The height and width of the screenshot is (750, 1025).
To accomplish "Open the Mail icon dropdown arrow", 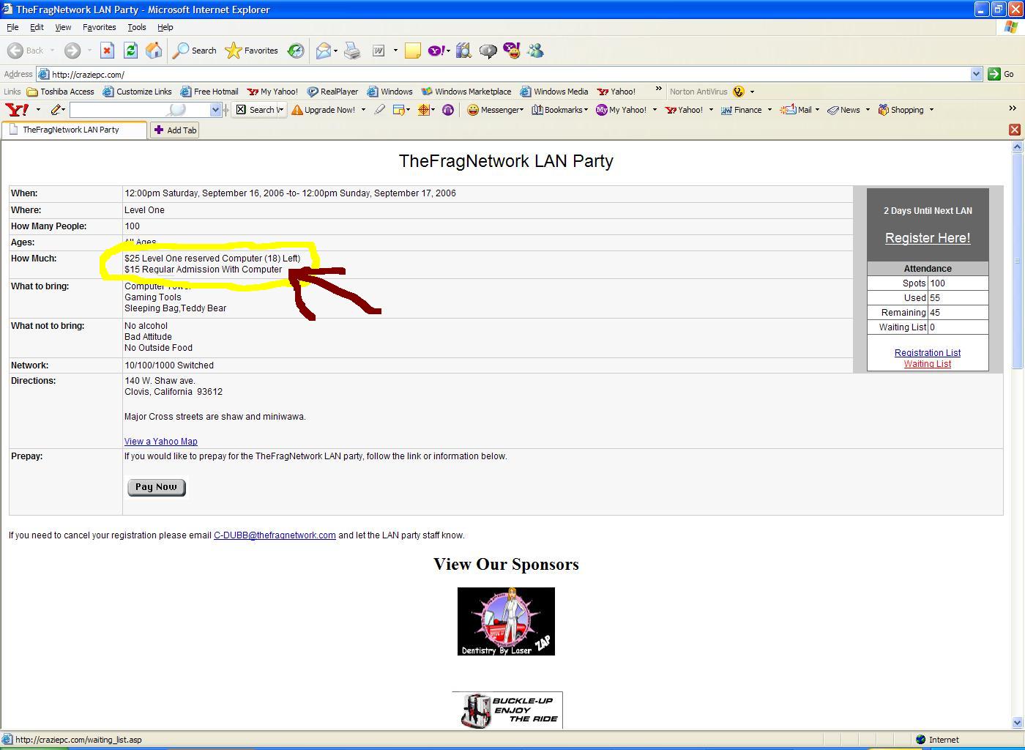I will tap(817, 110).
